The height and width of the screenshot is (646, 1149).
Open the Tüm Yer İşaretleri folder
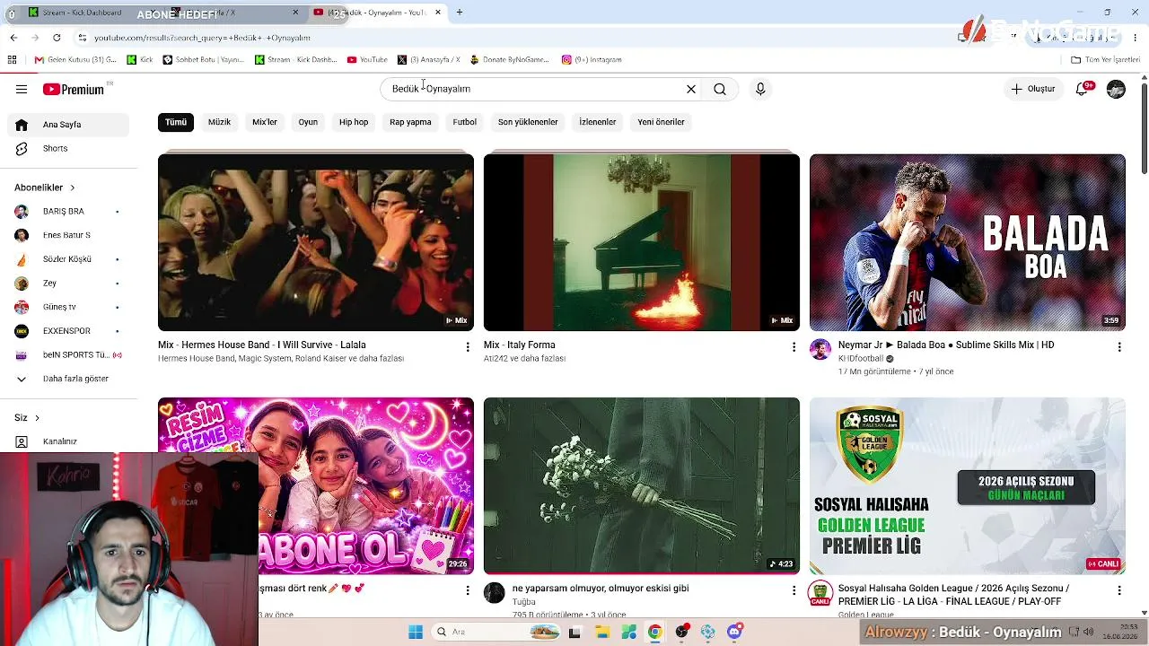point(1105,60)
